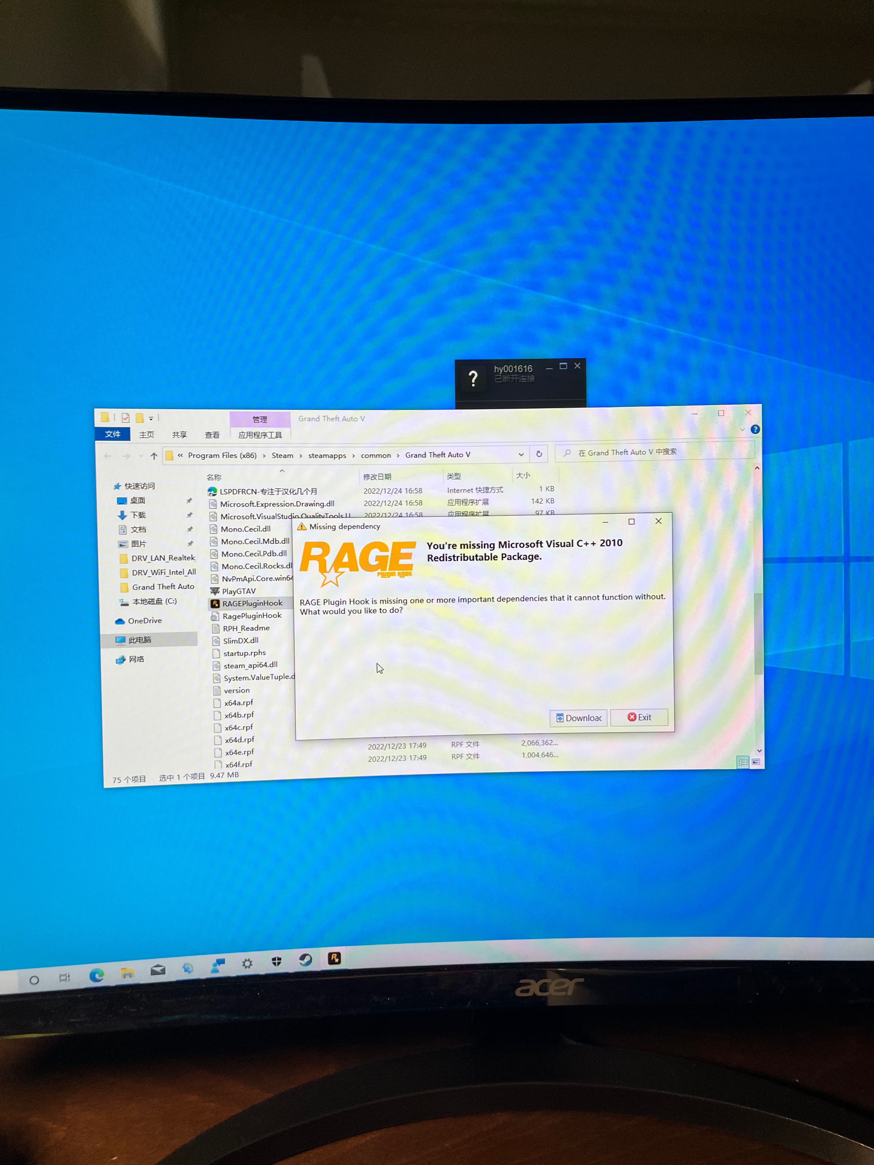Open the person-with-chat-bubble taskbar app
The image size is (874, 1165).
tap(218, 965)
